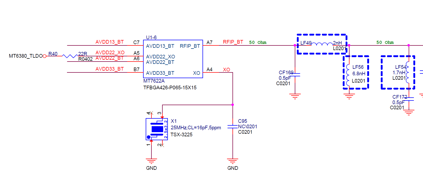The height and width of the screenshot is (182, 423).
Task: Select the LF56 designator text
Action: pyautogui.click(x=358, y=67)
